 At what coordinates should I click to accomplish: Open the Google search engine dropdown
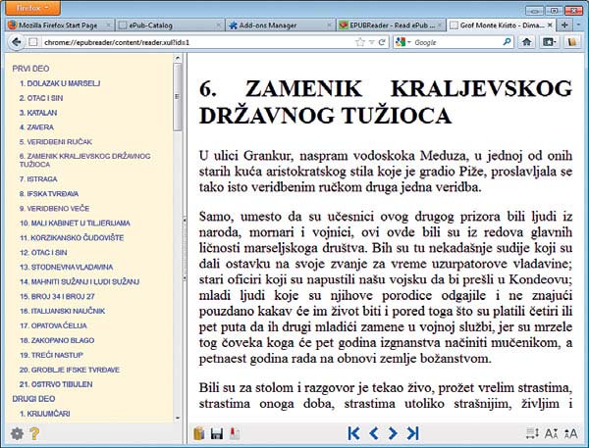[x=403, y=42]
